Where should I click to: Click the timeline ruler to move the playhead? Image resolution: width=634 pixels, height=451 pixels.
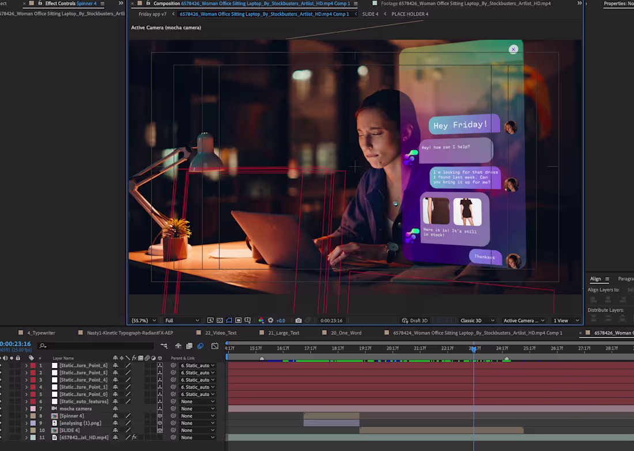(346, 348)
